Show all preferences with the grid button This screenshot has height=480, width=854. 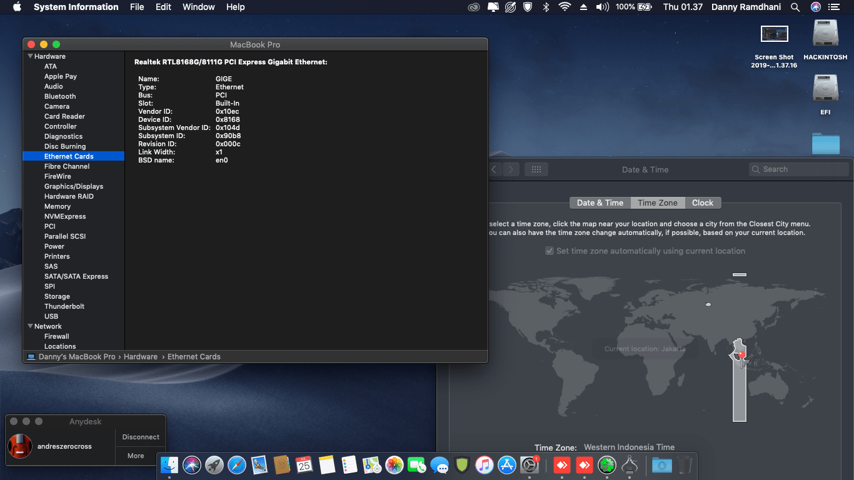coord(536,169)
